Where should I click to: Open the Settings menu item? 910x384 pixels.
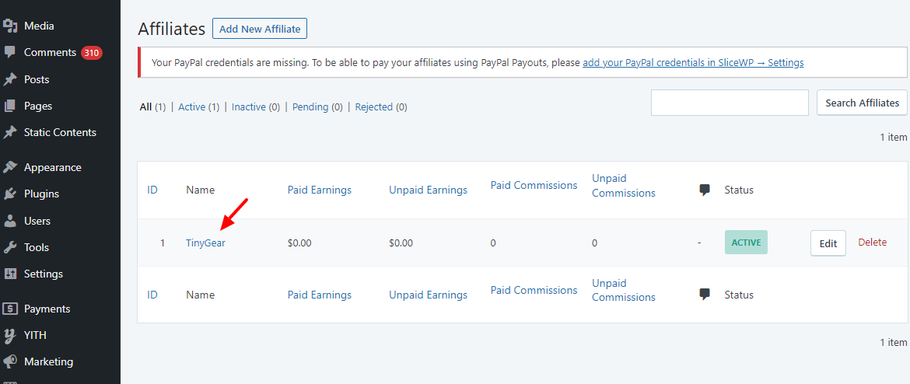click(43, 274)
